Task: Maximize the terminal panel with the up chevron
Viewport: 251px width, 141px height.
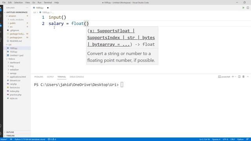Action: pos(247,77)
